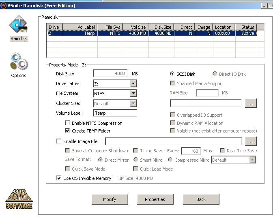Sort by the Location column header
This screenshot has height=218, width=273.
pyautogui.click(x=224, y=27)
